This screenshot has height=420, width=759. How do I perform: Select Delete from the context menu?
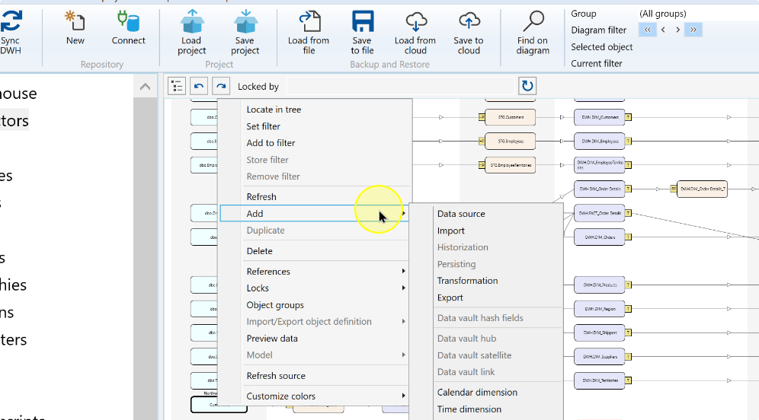point(259,251)
